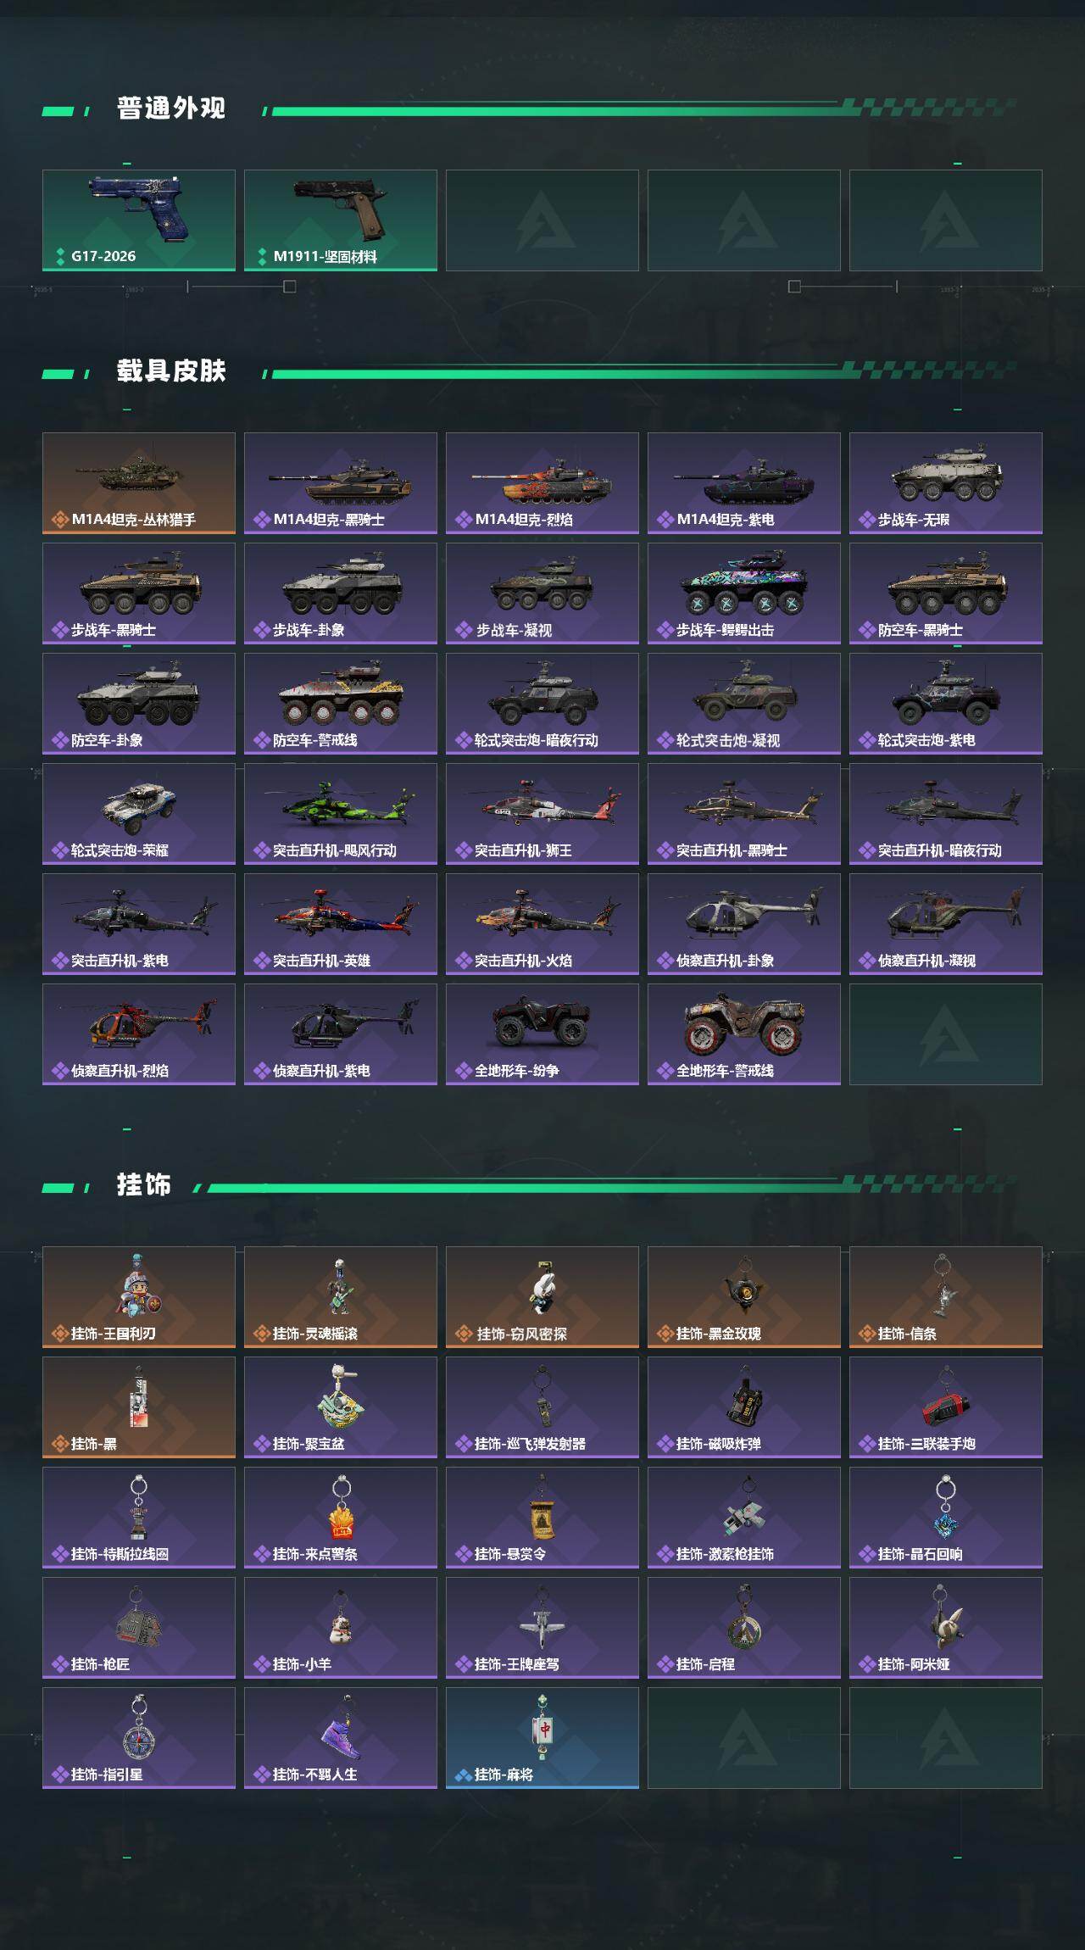The height and width of the screenshot is (1950, 1085).
Task: Pick 突击直升机-飓风行动 green helicopter
Action: (x=341, y=814)
